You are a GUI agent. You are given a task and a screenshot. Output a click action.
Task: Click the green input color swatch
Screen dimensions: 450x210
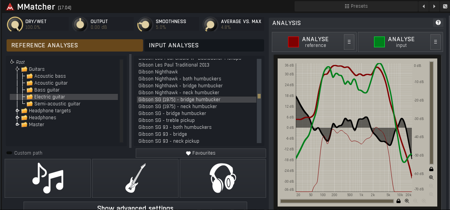pyautogui.click(x=379, y=42)
